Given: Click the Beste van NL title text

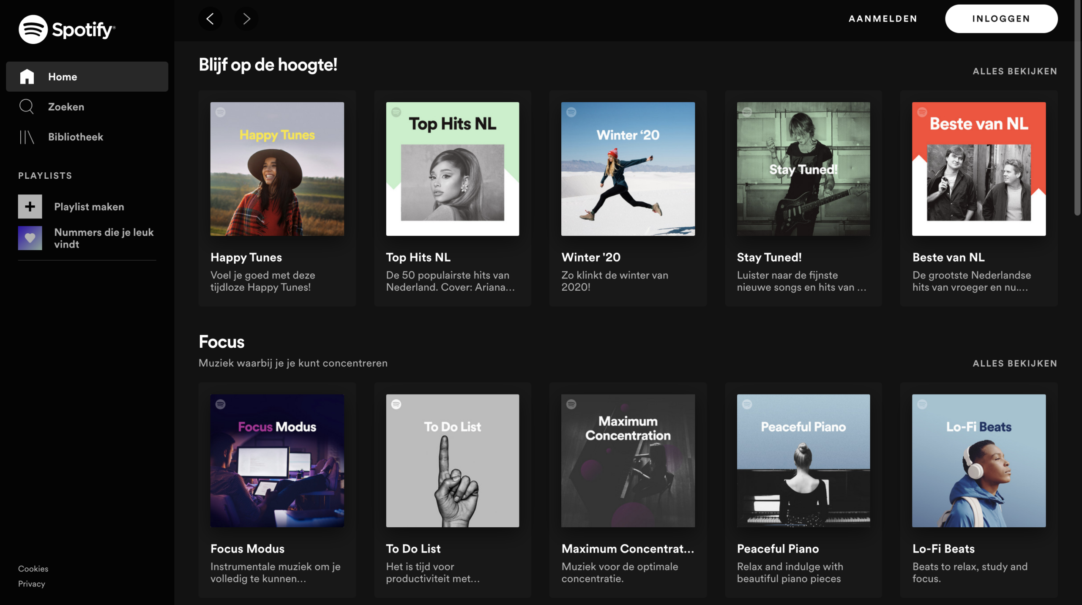Looking at the screenshot, I should 948,257.
